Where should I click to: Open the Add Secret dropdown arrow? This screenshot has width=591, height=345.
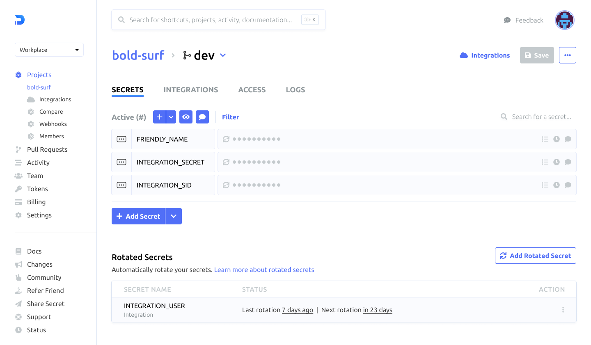[173, 216]
